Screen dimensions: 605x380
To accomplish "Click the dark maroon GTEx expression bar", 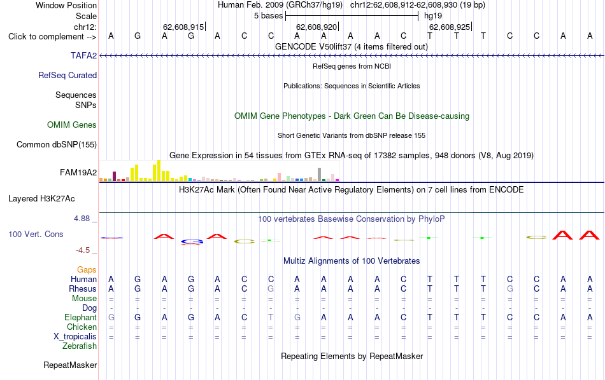I will coord(114,176).
